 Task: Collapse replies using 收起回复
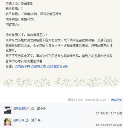click(116, 100)
